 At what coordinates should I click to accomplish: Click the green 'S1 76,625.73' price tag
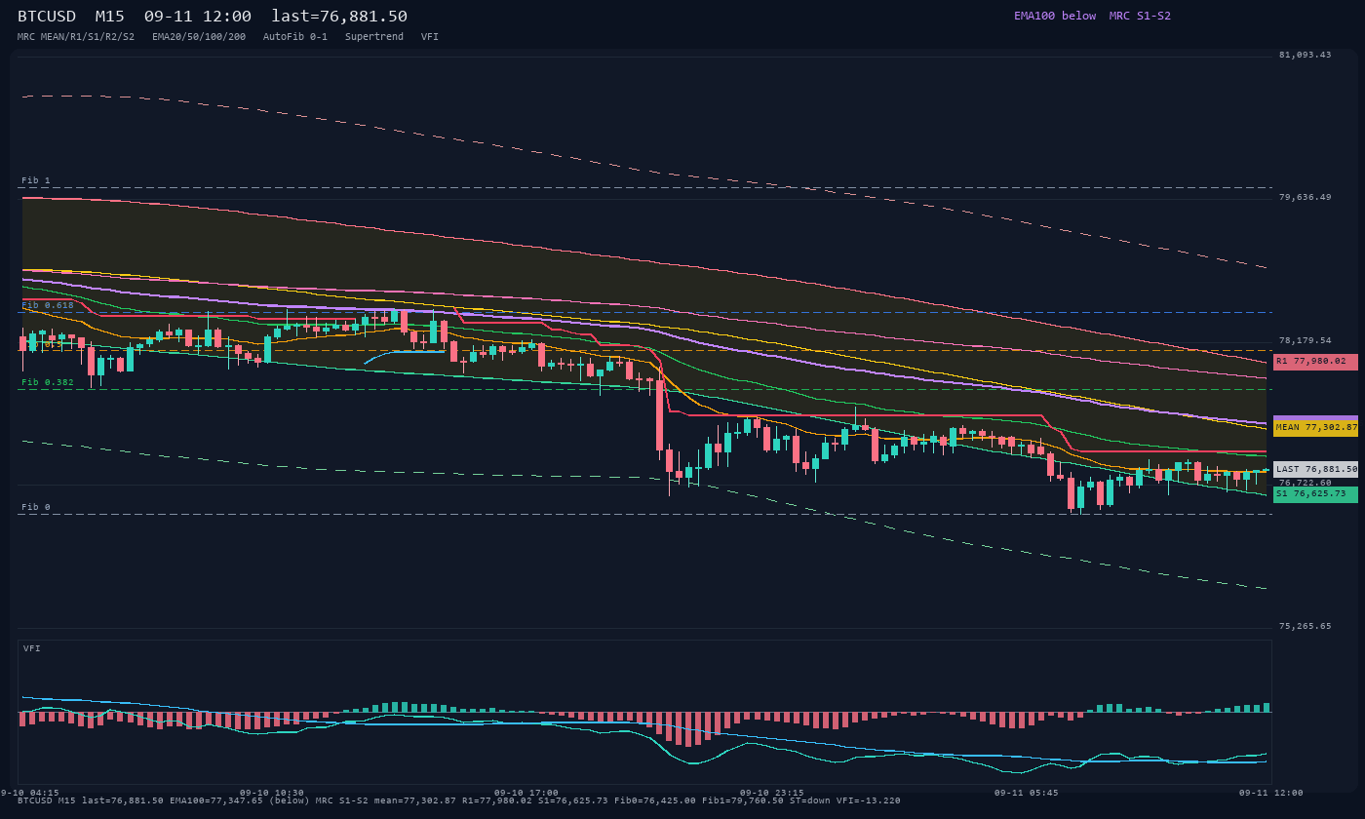pos(1315,493)
